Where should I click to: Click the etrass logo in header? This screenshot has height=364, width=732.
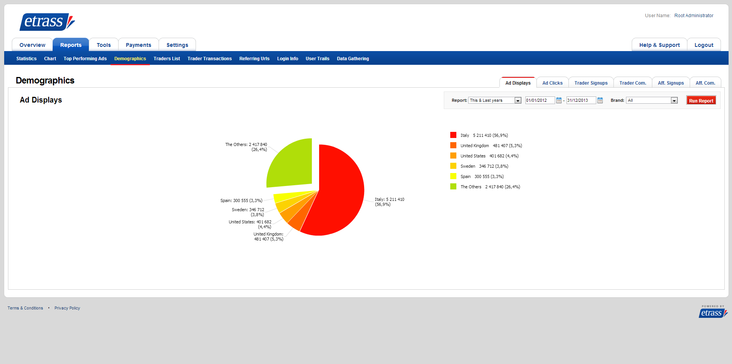point(47,22)
